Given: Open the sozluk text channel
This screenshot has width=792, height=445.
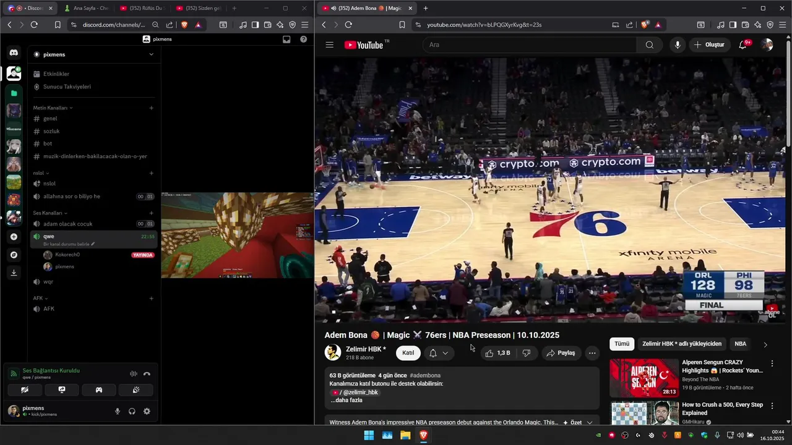Looking at the screenshot, I should pyautogui.click(x=93, y=131).
